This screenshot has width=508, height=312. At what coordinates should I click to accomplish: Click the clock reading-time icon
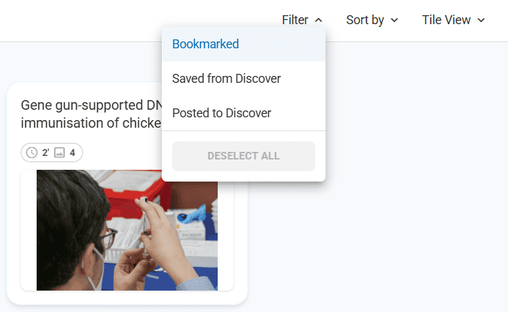click(32, 153)
